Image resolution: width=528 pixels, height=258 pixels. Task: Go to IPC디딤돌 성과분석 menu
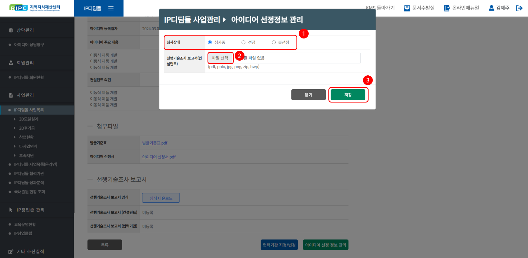coord(29,183)
